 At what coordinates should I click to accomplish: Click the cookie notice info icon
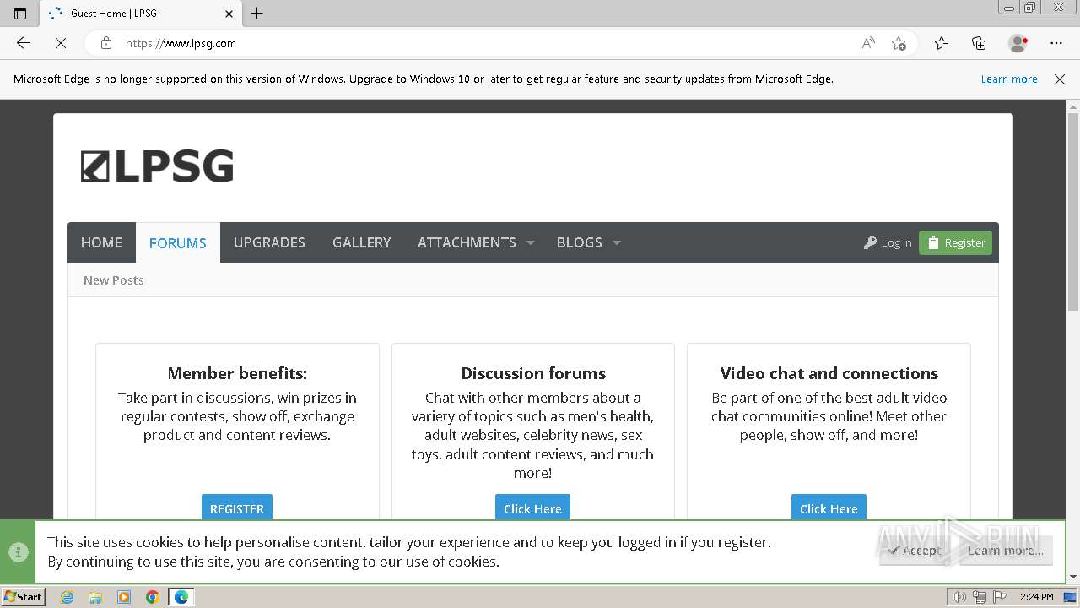coord(19,552)
